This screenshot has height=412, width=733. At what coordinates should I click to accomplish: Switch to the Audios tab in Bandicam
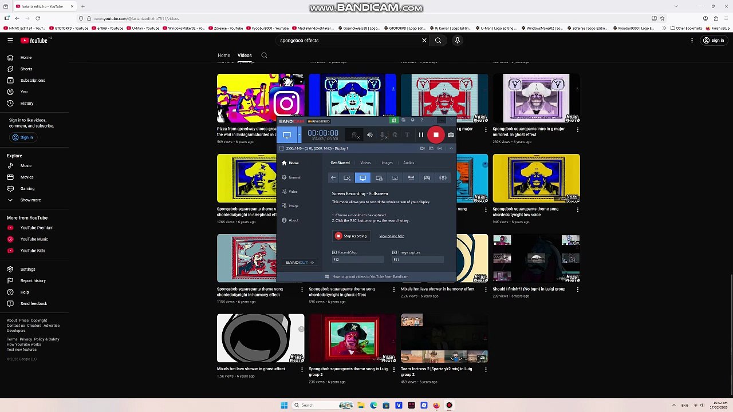coord(408,163)
